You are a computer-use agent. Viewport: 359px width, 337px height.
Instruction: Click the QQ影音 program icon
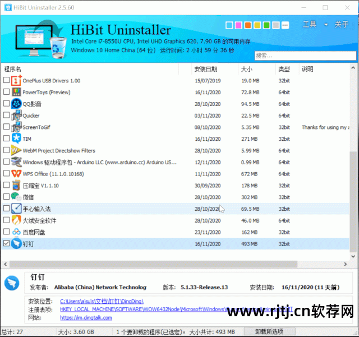[16, 104]
